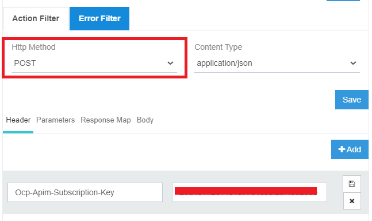Screen dimensions: 372x221
Task: Switch to the Action Filter tab
Action: coord(36,18)
